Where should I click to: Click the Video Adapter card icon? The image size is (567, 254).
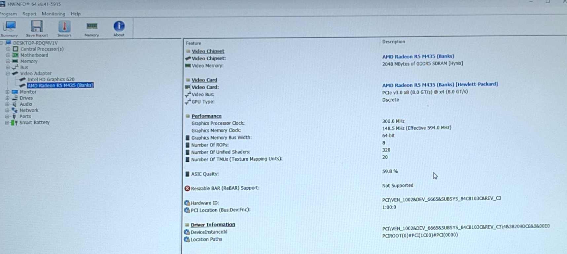(x=15, y=73)
